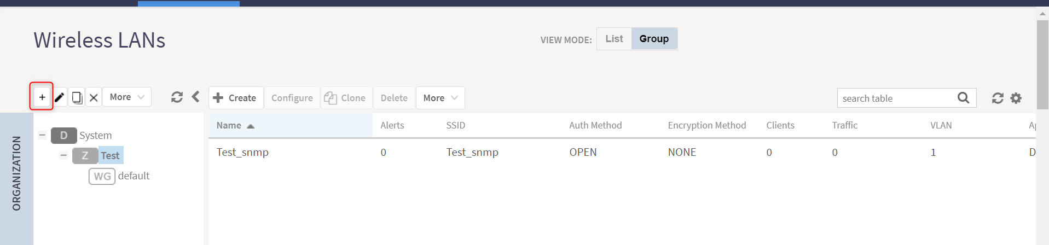Image resolution: width=1049 pixels, height=245 pixels.
Task: Click the X delete icon in tree toolbar
Action: 94,98
